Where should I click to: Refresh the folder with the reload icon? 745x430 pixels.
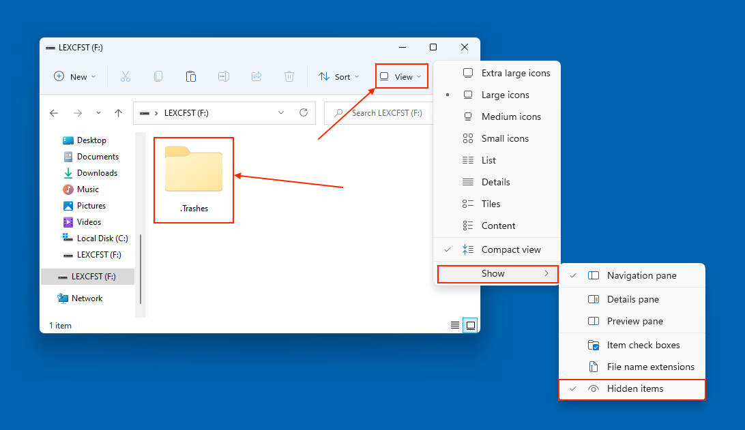pyautogui.click(x=304, y=113)
